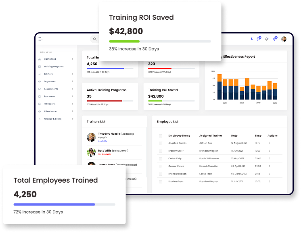This screenshot has height=233, width=301.
Task: Click the tallest bar in effectiveness chart
Action: [x=219, y=87]
